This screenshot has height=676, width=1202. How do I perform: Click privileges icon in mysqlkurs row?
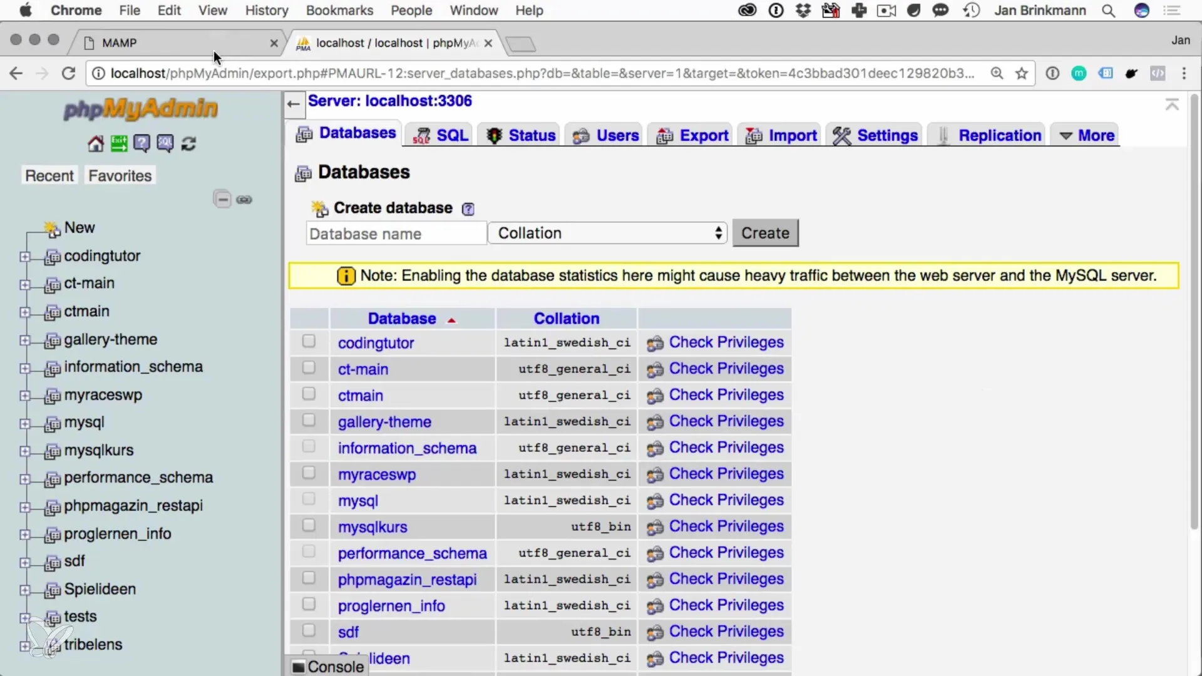(655, 528)
